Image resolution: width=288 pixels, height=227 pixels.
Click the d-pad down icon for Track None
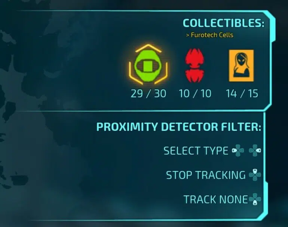[x=255, y=199]
